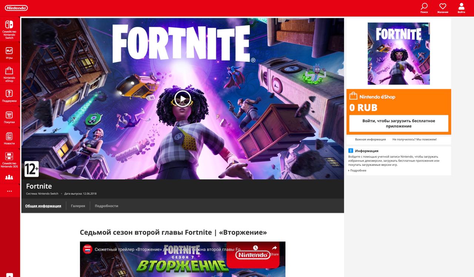Screen dimensions: 474x277
Task: Open the Важная информация link
Action: [x=370, y=139]
